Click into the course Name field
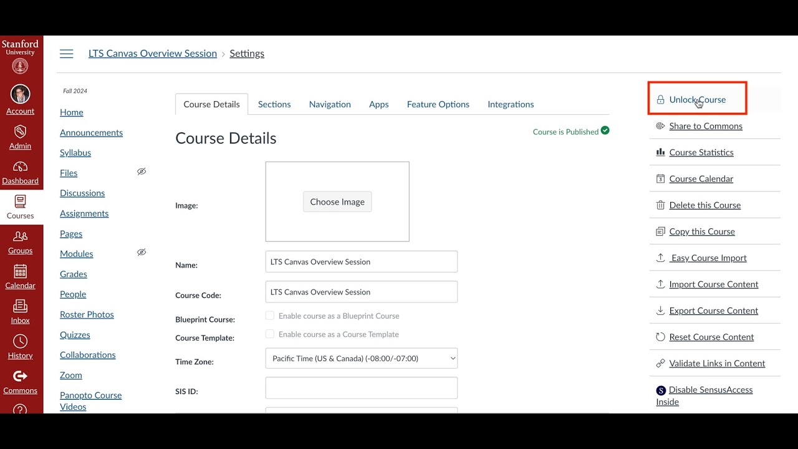798x449 pixels. [x=362, y=262]
